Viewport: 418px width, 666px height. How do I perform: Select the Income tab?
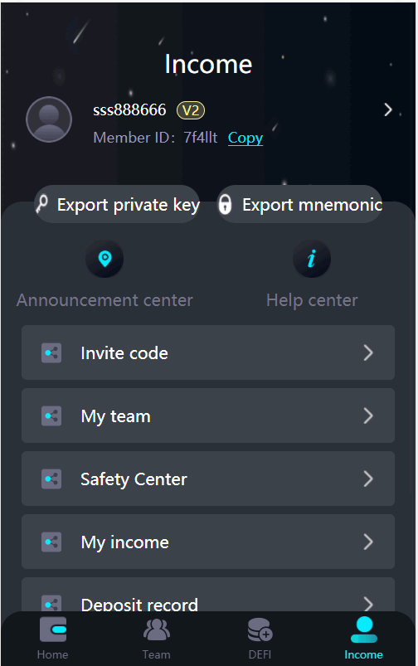coord(363,639)
